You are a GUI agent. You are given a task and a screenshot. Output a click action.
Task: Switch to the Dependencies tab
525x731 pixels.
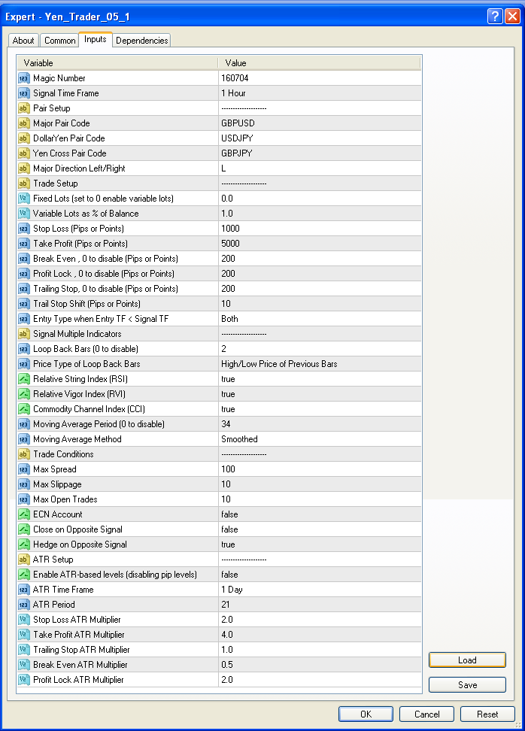142,41
